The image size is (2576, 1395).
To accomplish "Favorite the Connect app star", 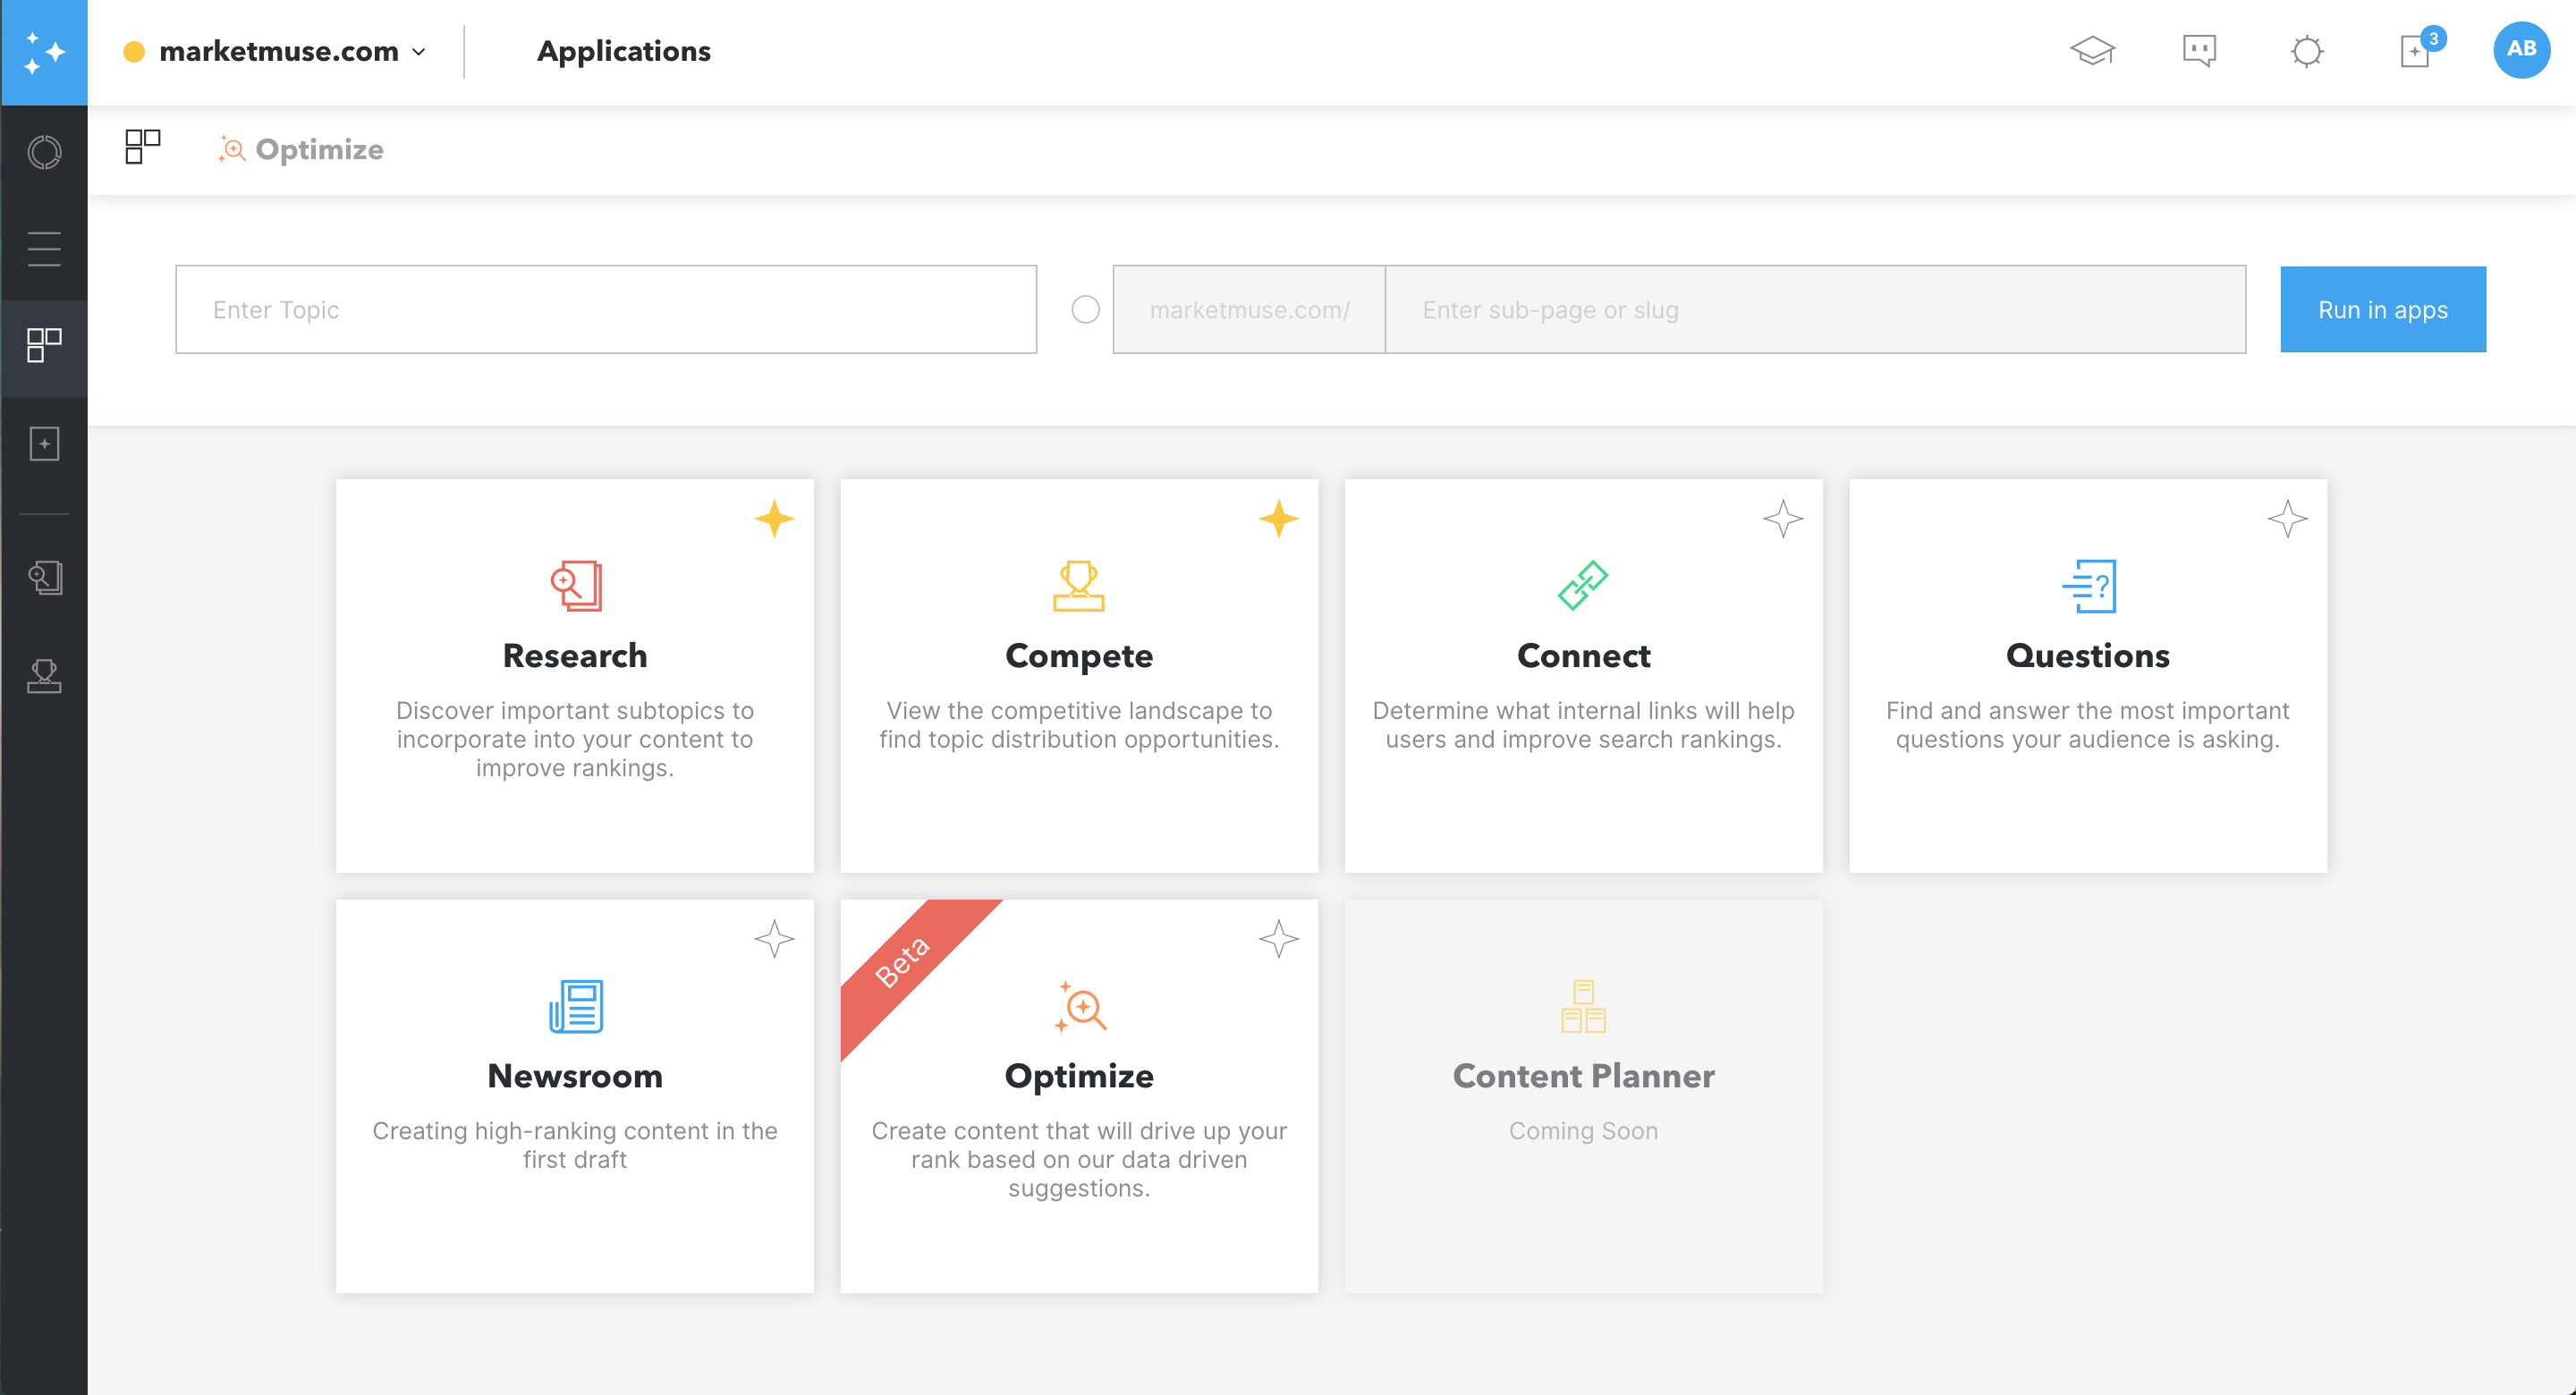I will pyautogui.click(x=1783, y=519).
